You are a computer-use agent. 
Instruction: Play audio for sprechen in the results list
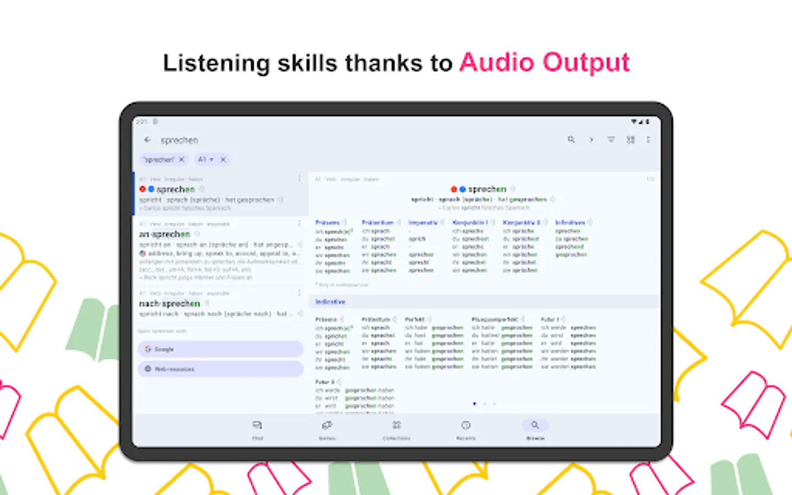point(202,189)
